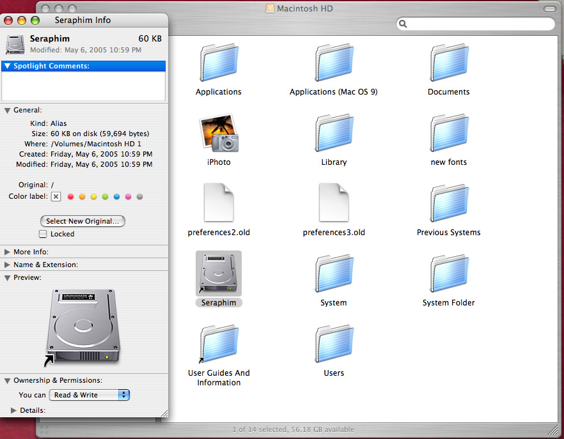Zoom the Seraphim Info window
Image resolution: width=564 pixels, height=439 pixels.
point(35,20)
